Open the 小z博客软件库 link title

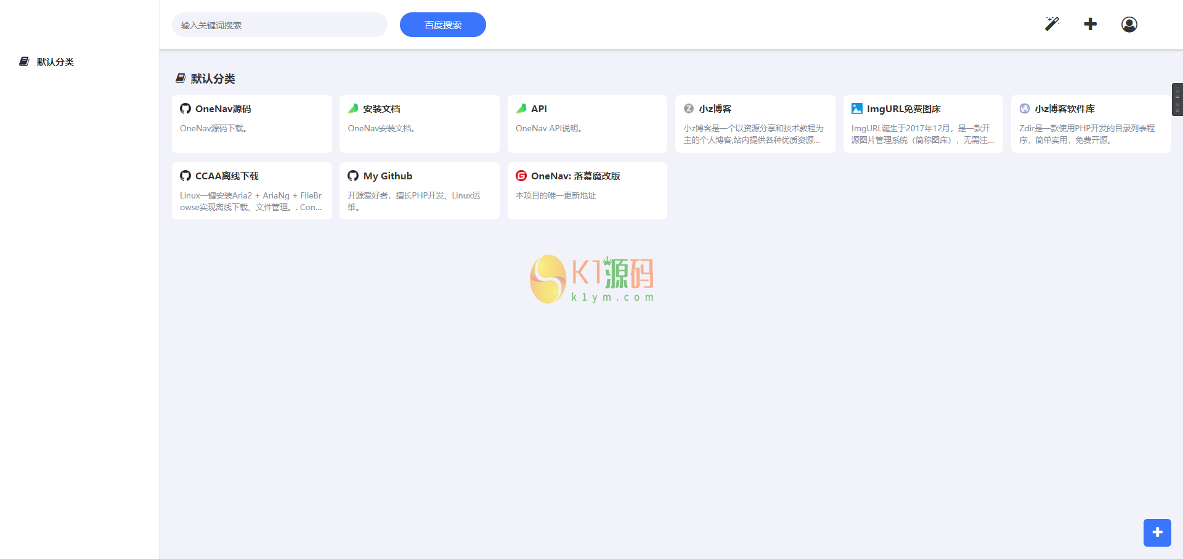coord(1065,108)
